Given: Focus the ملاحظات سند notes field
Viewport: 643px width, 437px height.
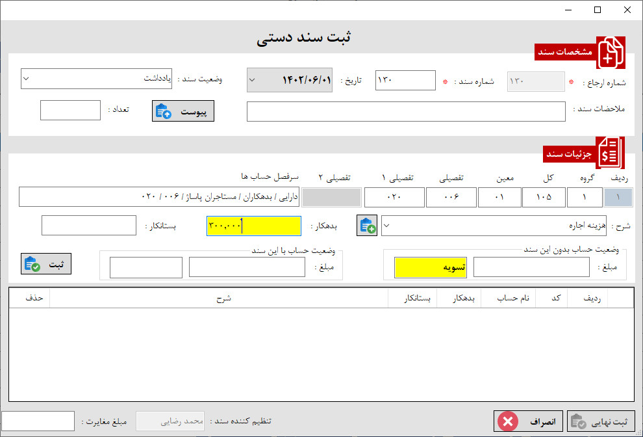Looking at the screenshot, I should coord(406,111).
